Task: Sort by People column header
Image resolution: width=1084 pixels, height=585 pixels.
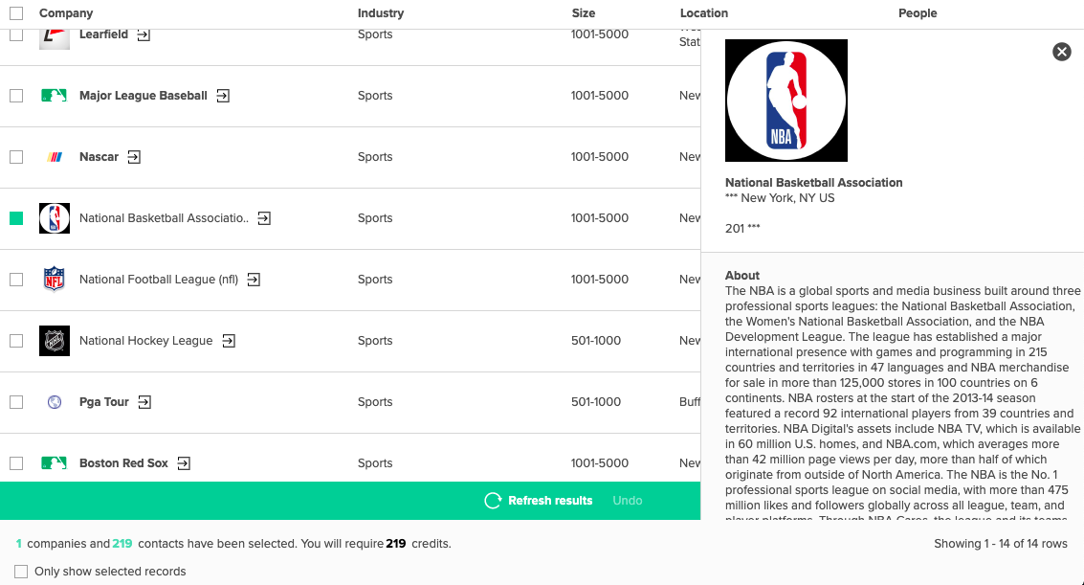Action: point(918,13)
